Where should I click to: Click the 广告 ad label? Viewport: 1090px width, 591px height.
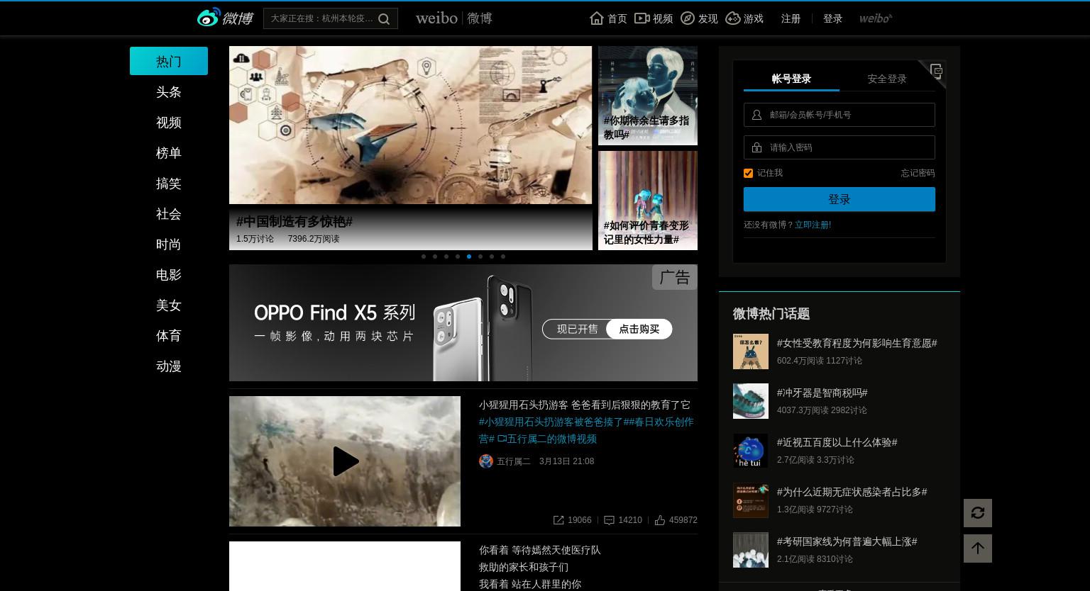[x=674, y=277]
